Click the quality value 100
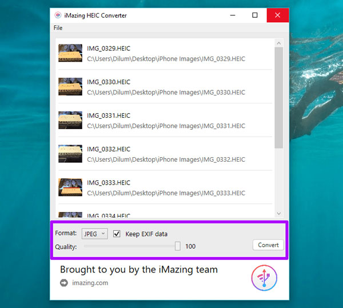 tap(190, 246)
